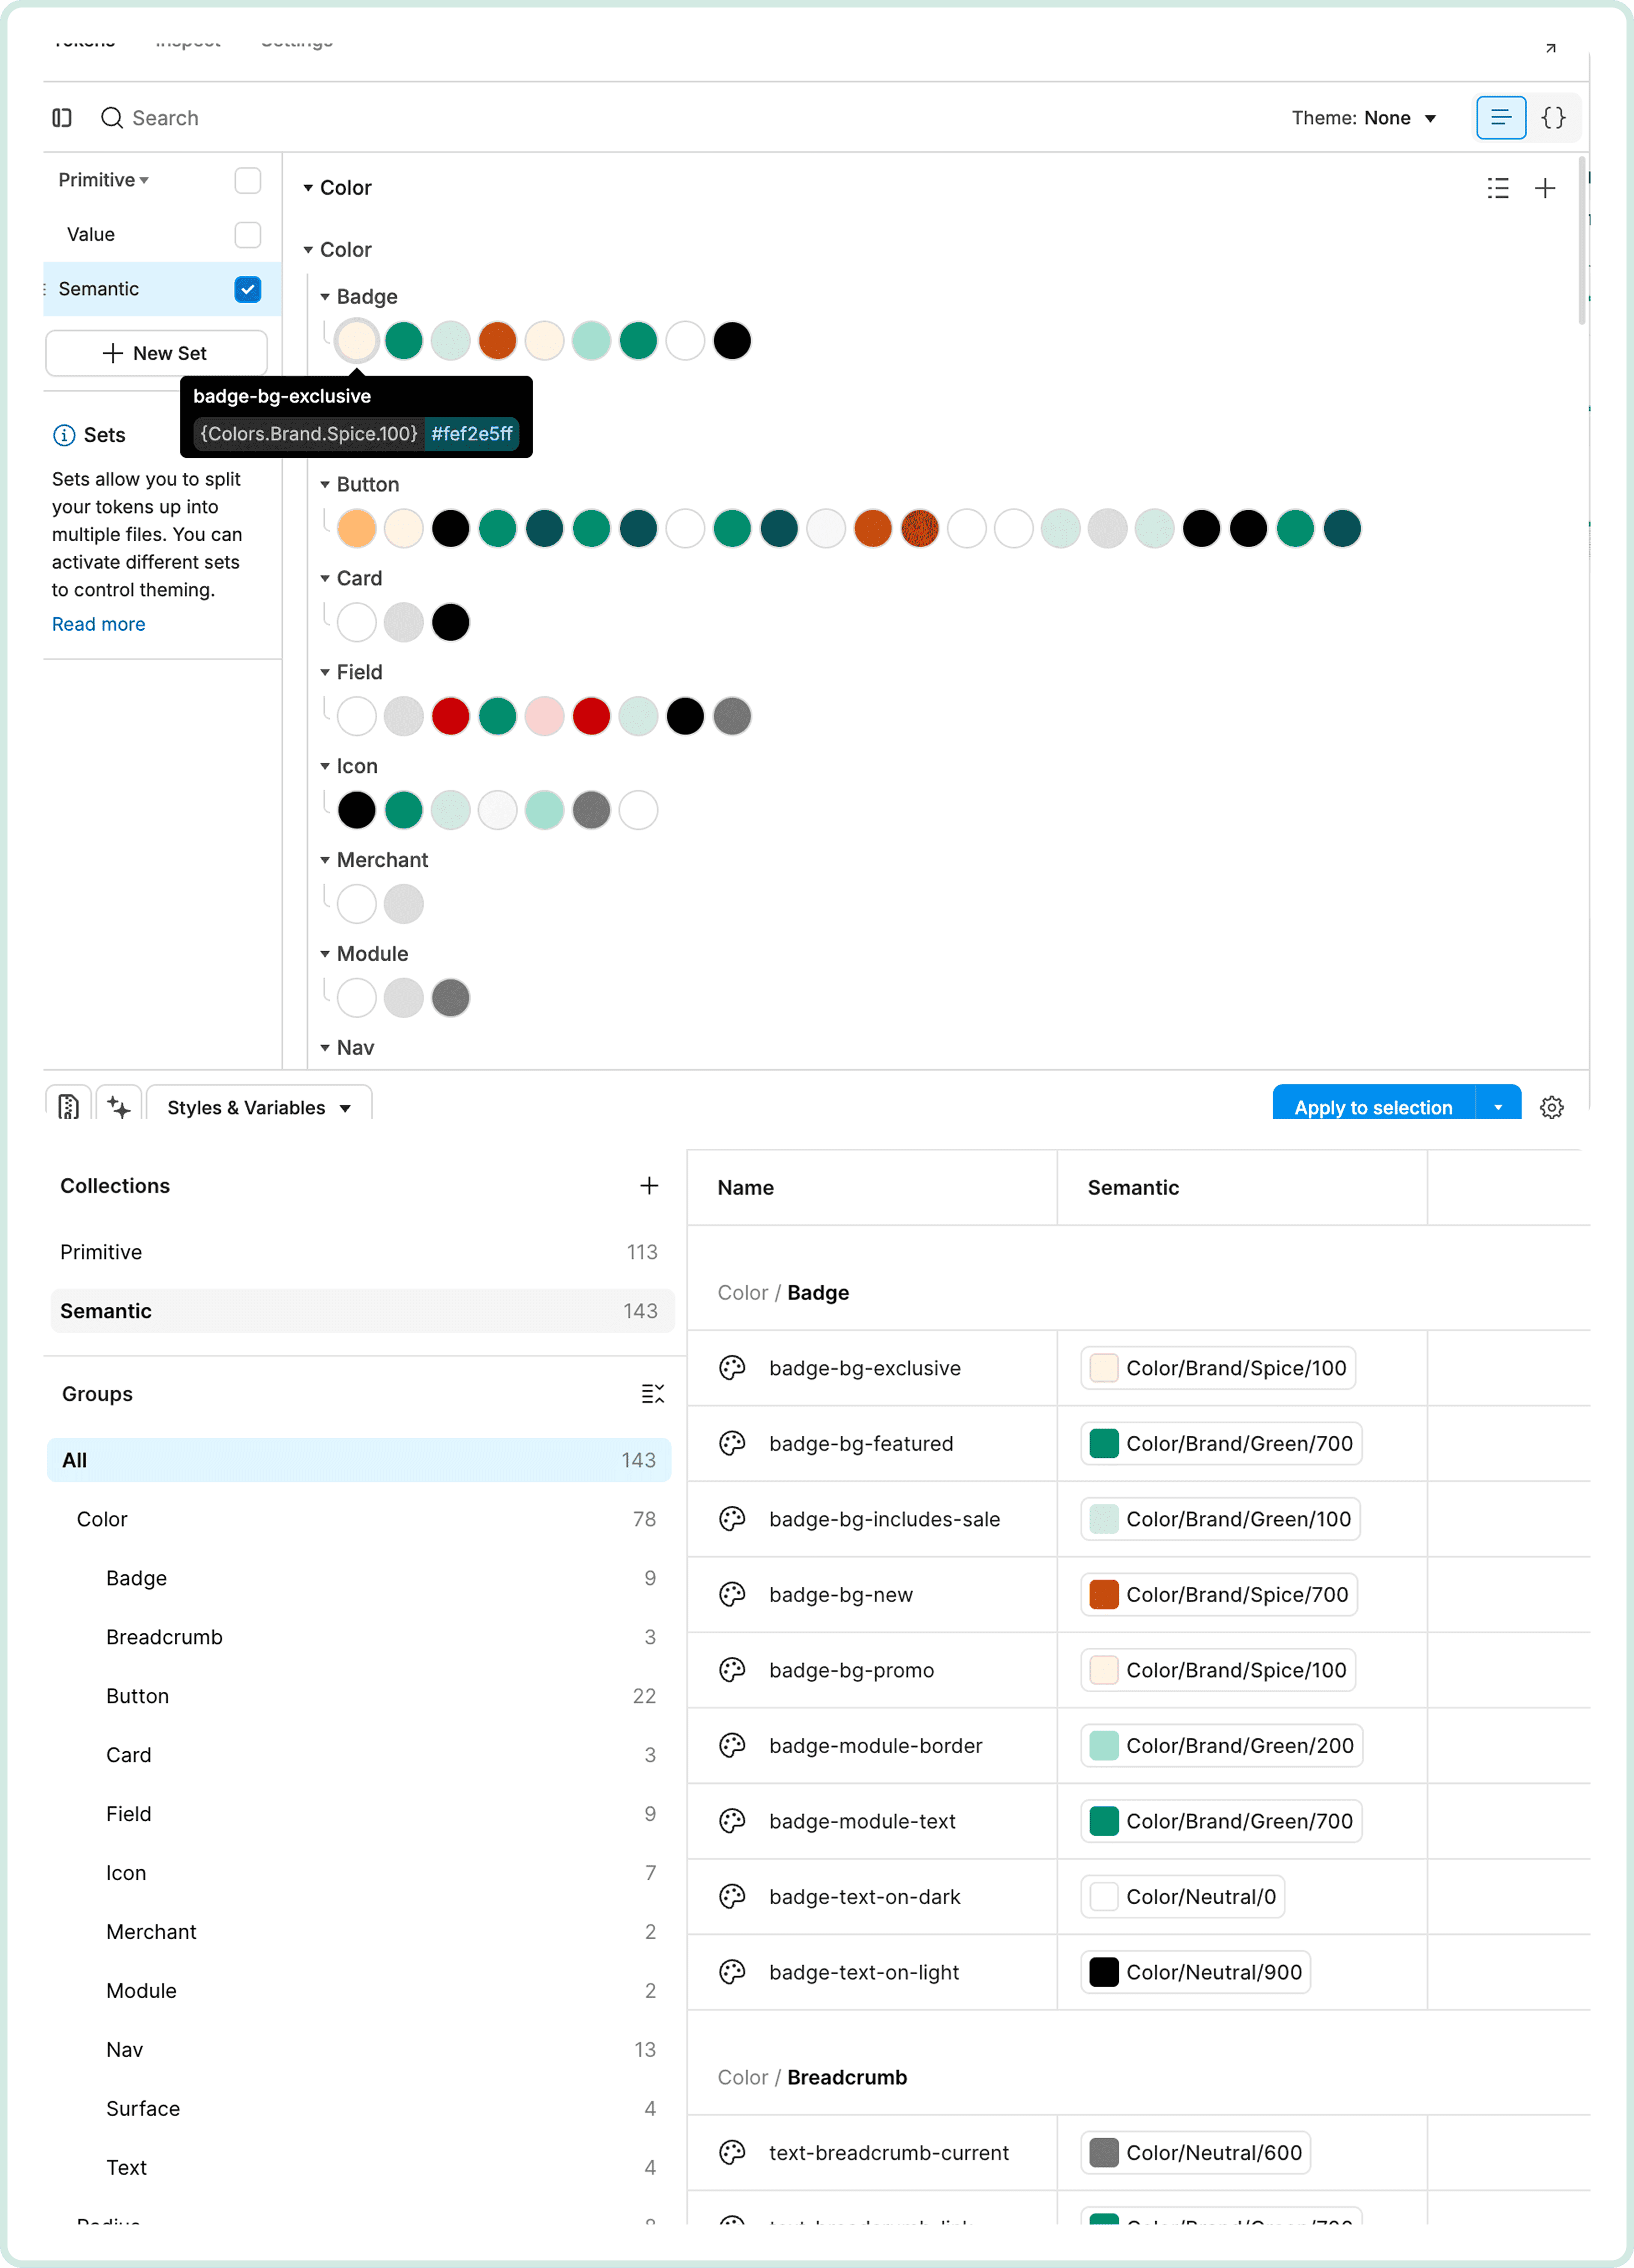Click the red Field color swatch

[x=450, y=716]
